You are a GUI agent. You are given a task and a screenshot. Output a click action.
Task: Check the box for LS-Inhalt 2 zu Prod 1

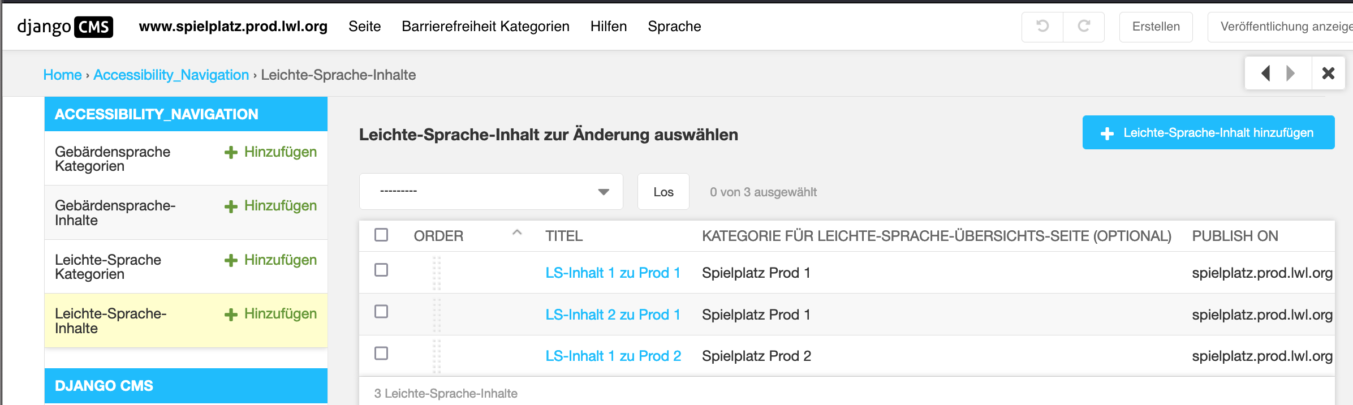click(381, 312)
